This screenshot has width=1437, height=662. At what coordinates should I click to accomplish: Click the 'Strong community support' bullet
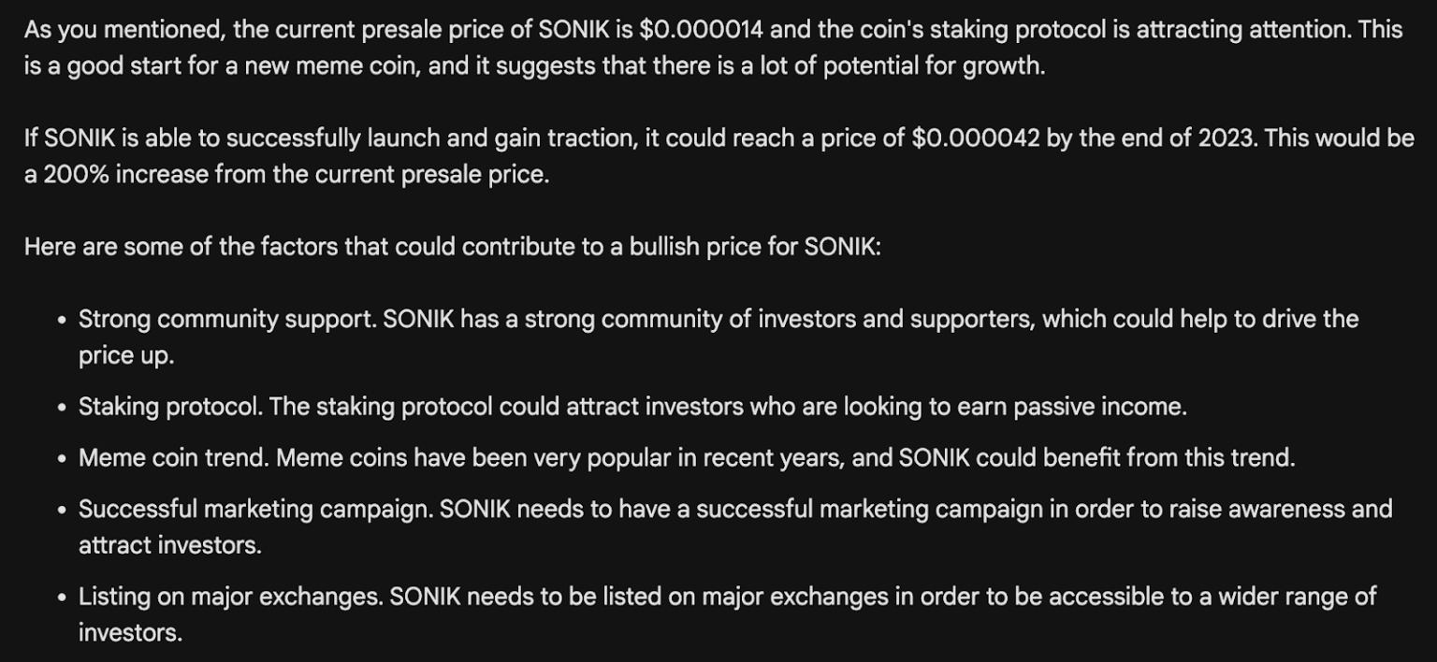click(718, 337)
